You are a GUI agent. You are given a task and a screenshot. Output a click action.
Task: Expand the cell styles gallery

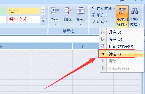(43, 21)
